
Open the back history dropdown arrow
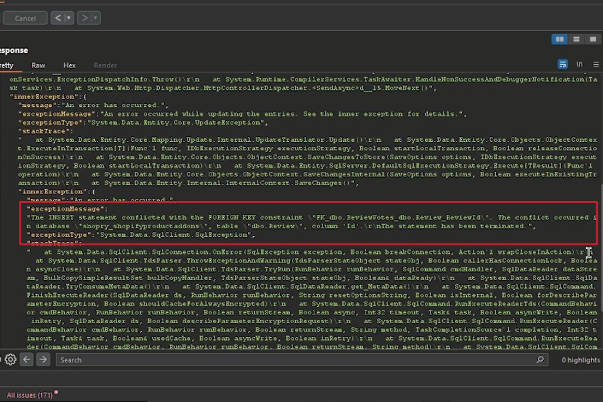69,18
